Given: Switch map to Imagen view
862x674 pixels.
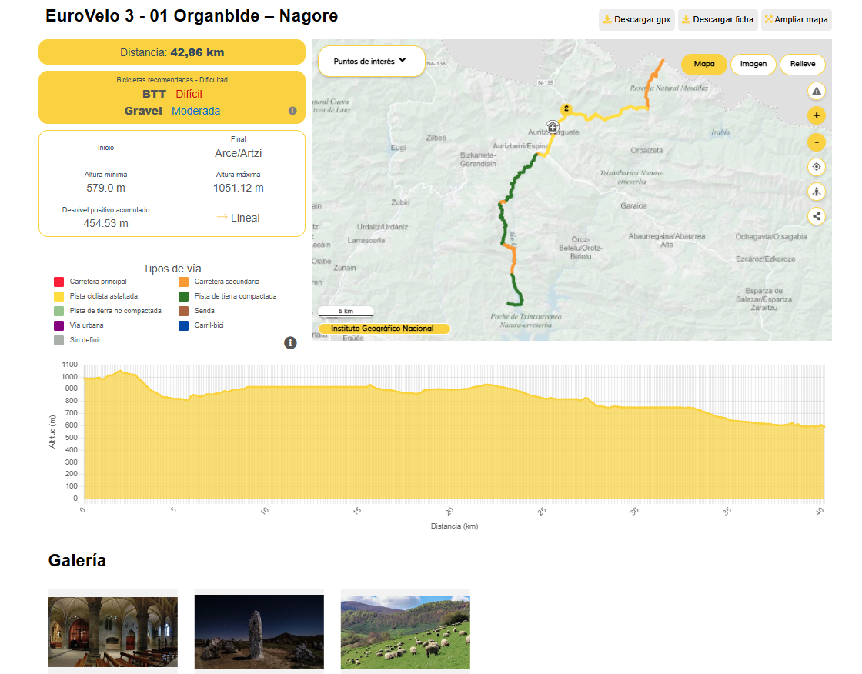Looking at the screenshot, I should 753,64.
